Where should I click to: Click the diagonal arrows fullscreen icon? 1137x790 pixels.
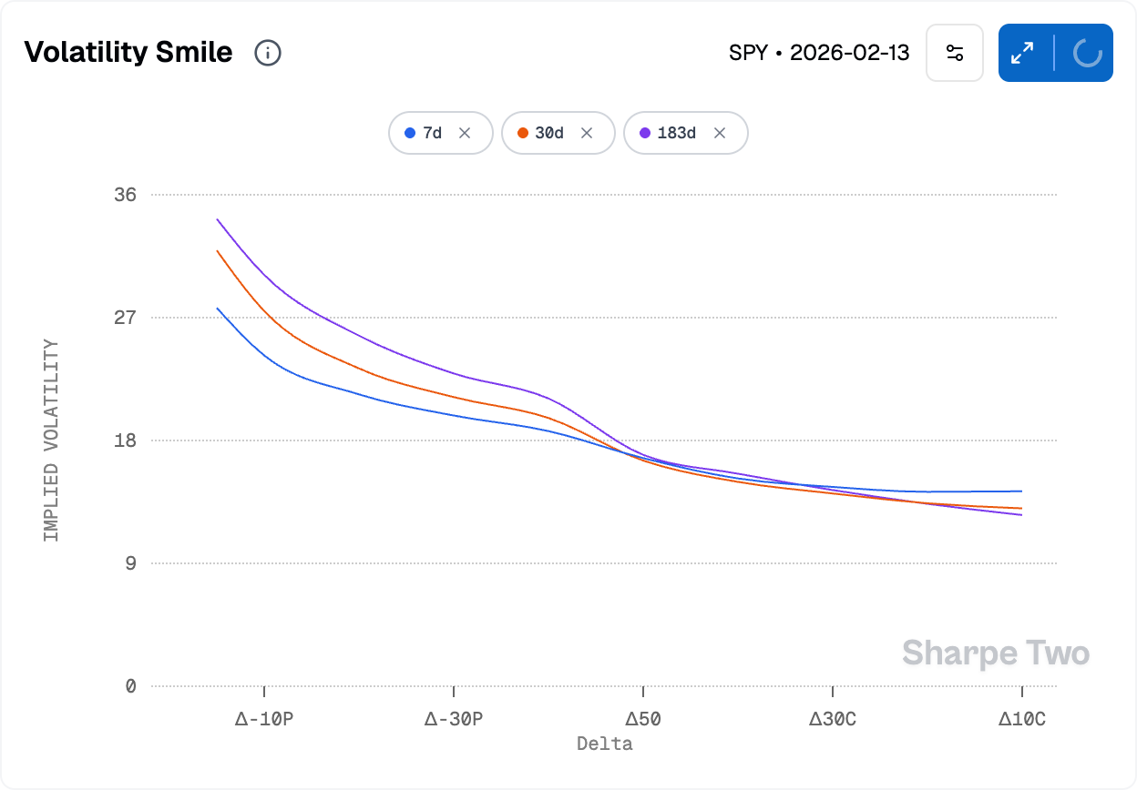click(1022, 53)
